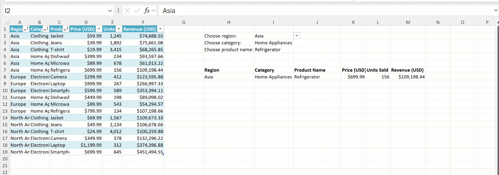Image resolution: width=499 pixels, height=175 pixels.
Task: Click the Insert Function fx icon
Action: [x=147, y=11]
